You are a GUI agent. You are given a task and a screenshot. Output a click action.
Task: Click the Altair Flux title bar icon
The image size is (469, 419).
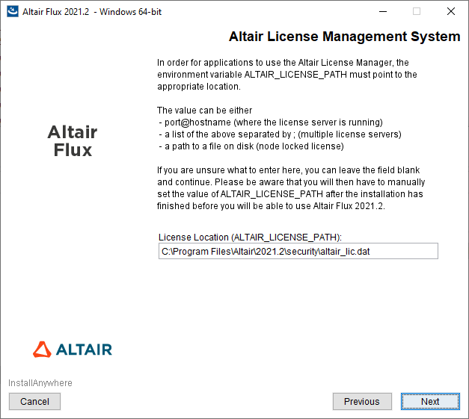(x=11, y=11)
